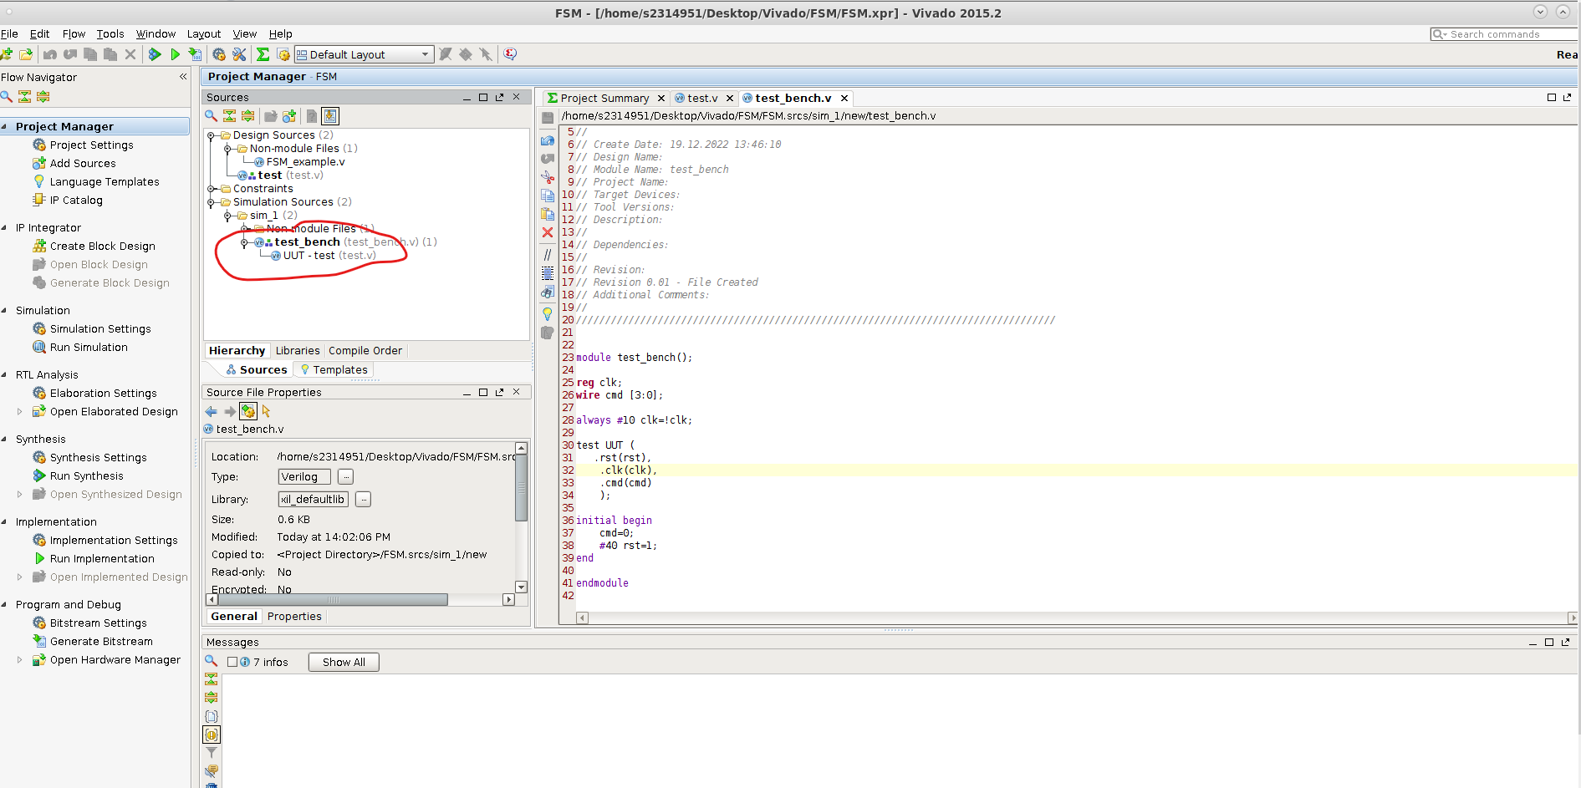Click the horizontal scrollbar in Source File Properties
Viewport: 1581px width, 788px height.
pyautogui.click(x=333, y=599)
